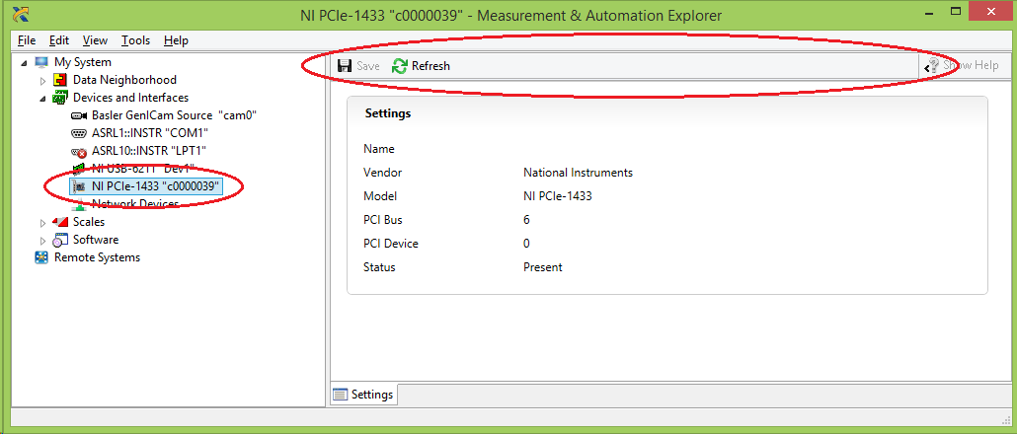Screen dimensions: 1017x434
Task: Click the Data Neighborhood icon
Action: point(60,80)
